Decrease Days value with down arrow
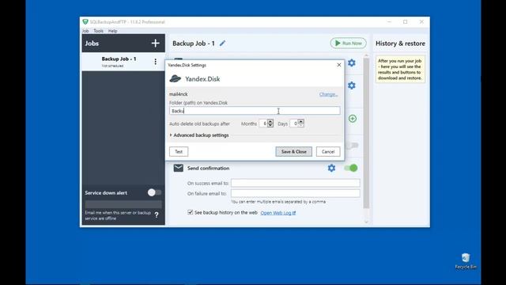This screenshot has height=285, width=506. [x=300, y=125]
